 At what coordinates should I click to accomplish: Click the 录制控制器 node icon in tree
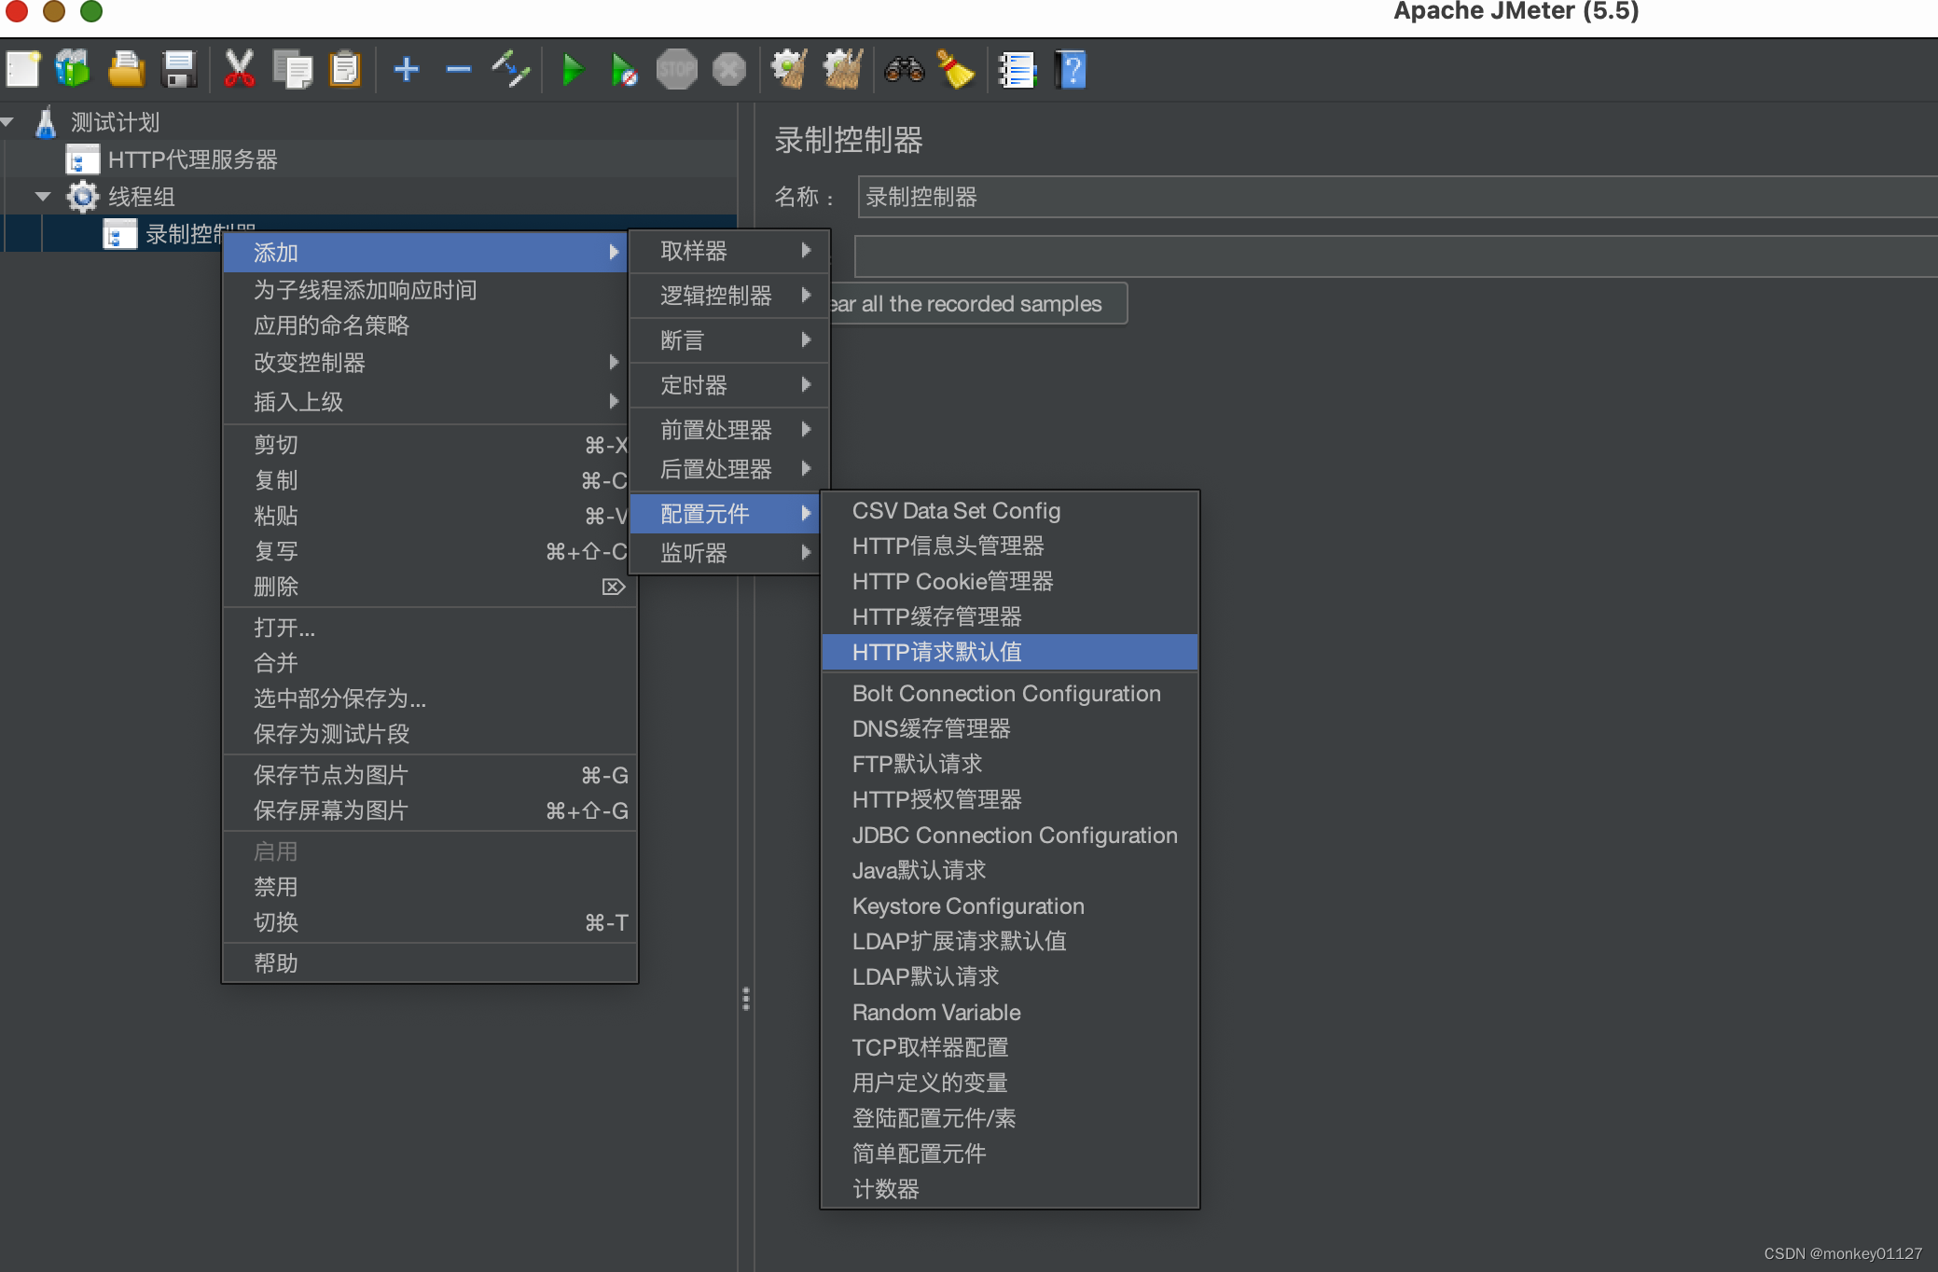coord(119,234)
